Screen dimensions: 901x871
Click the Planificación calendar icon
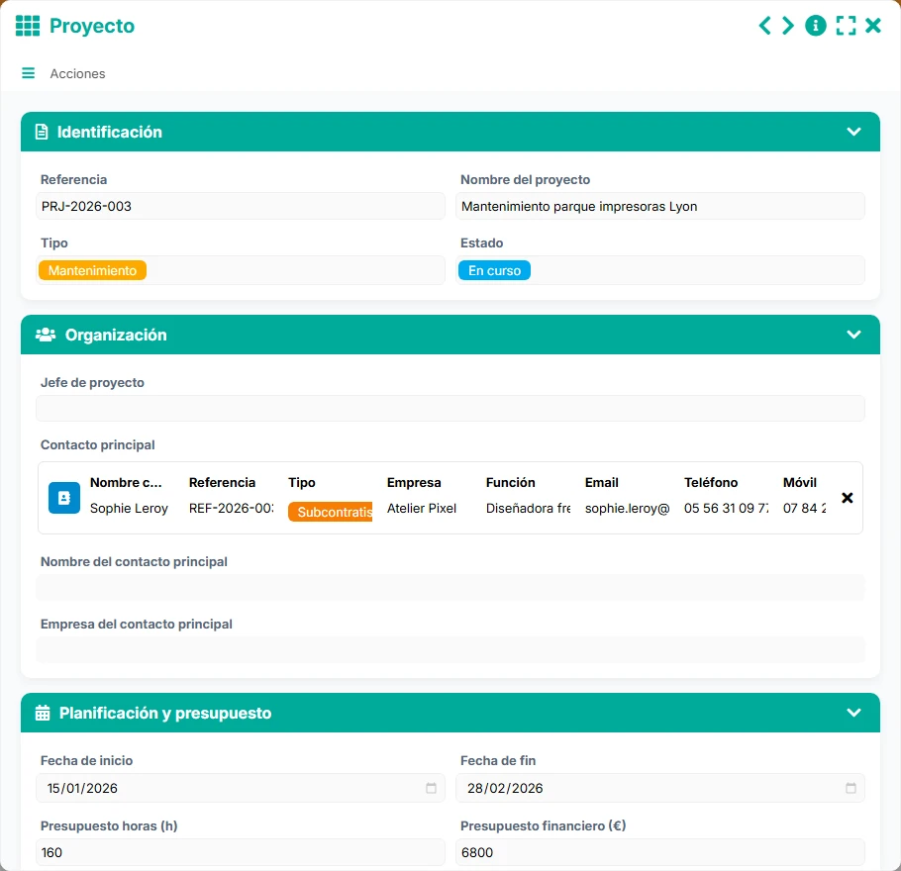click(43, 713)
